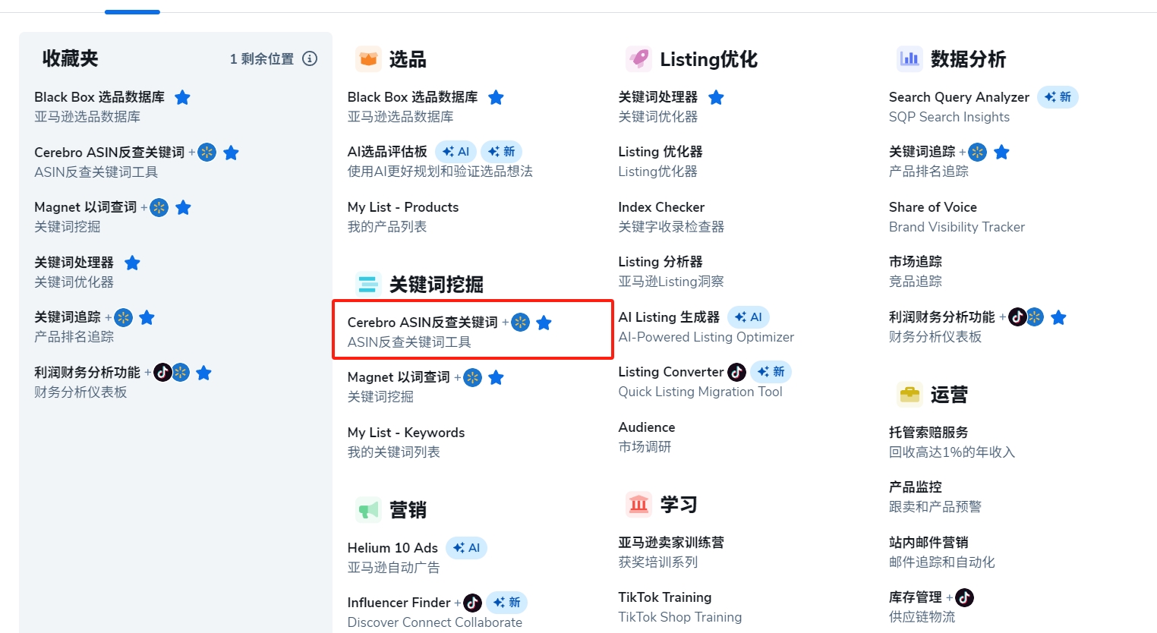Click the AI badge on AI选品评估板
Viewport: 1157px width, 633px height.
pyautogui.click(x=456, y=152)
